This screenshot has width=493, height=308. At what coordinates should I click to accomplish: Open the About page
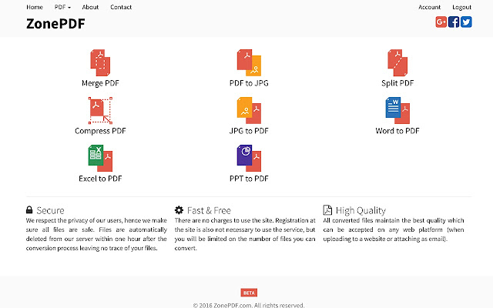click(90, 7)
